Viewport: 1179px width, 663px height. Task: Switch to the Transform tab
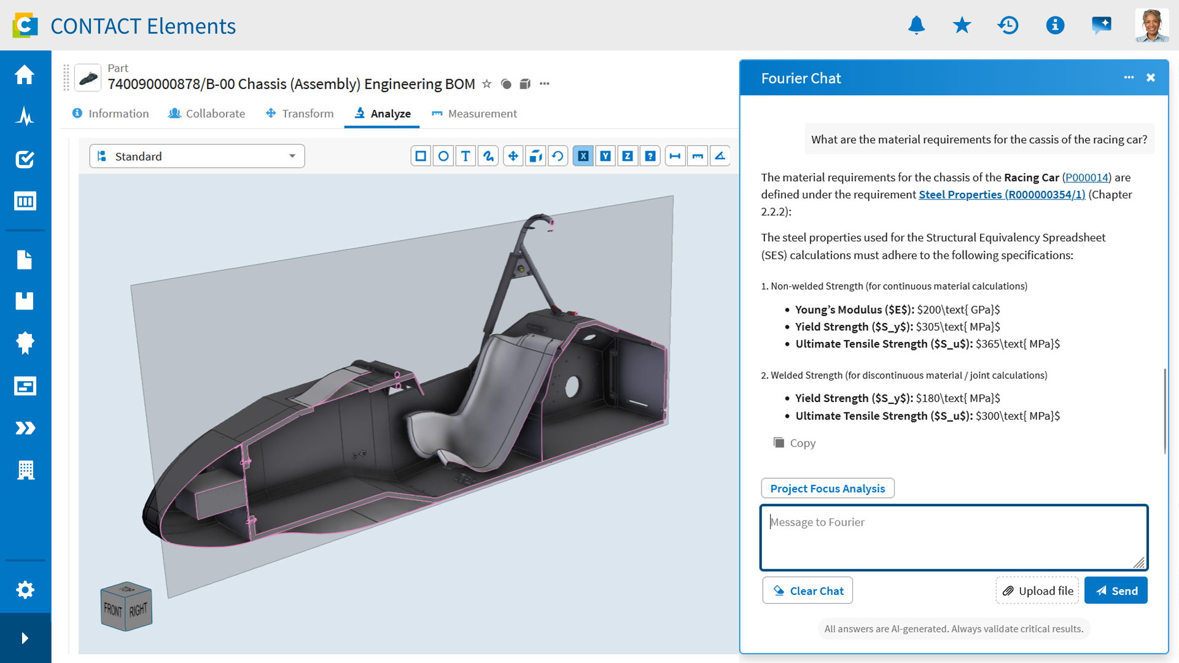300,114
